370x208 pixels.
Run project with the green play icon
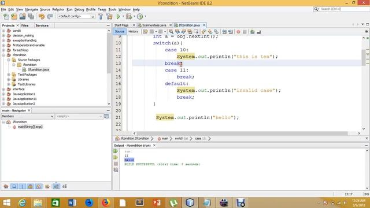click(118, 17)
